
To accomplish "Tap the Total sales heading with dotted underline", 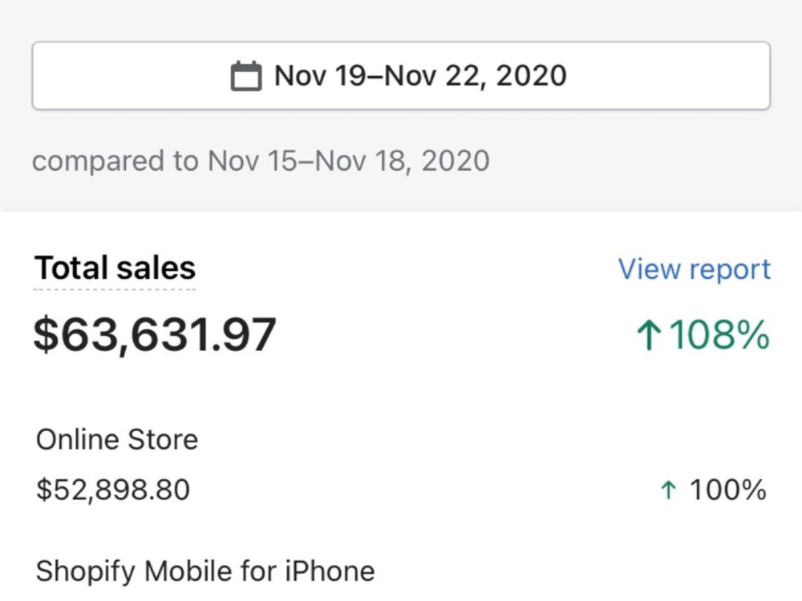I will [115, 268].
